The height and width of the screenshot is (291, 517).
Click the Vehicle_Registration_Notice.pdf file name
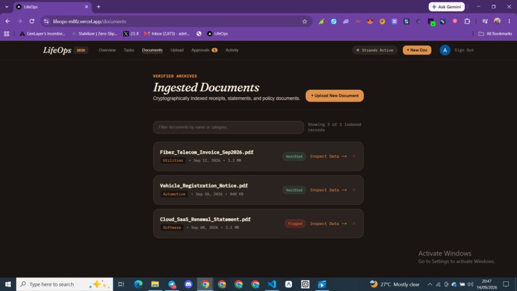click(204, 186)
